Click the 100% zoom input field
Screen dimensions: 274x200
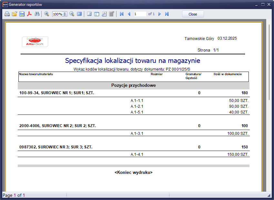pyautogui.click(x=57, y=14)
